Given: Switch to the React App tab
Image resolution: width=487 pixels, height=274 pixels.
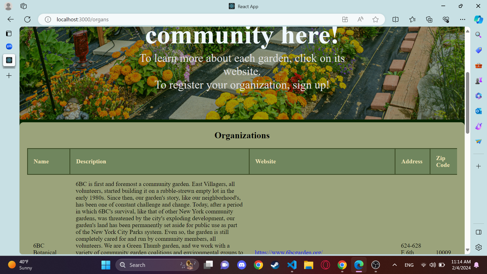Looking at the screenshot, I should [243, 6].
